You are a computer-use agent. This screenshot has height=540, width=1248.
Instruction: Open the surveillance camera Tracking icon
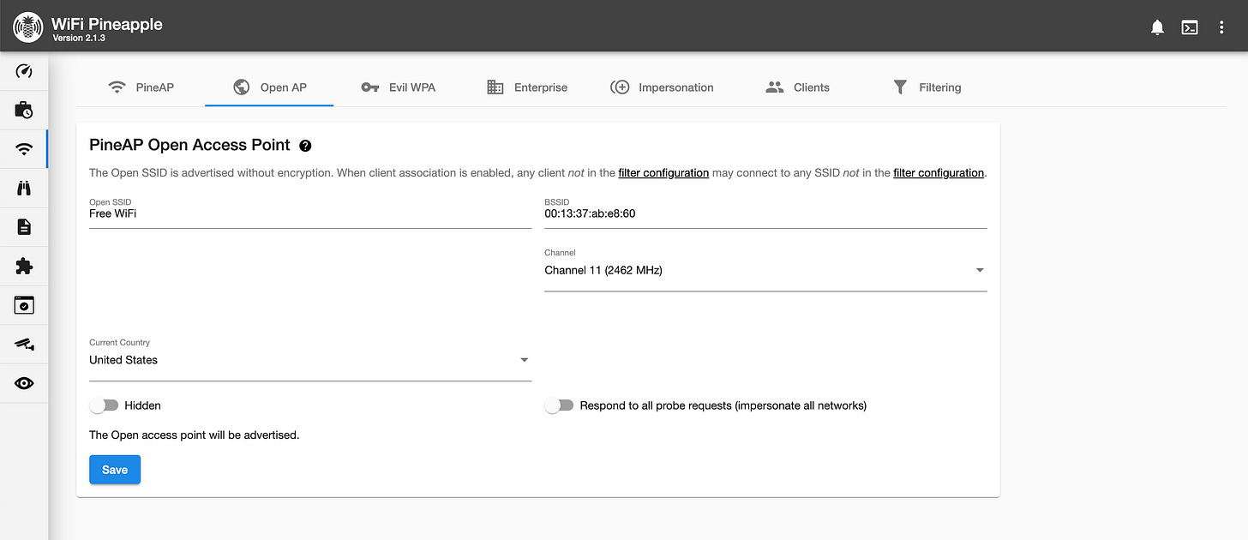coord(23,344)
